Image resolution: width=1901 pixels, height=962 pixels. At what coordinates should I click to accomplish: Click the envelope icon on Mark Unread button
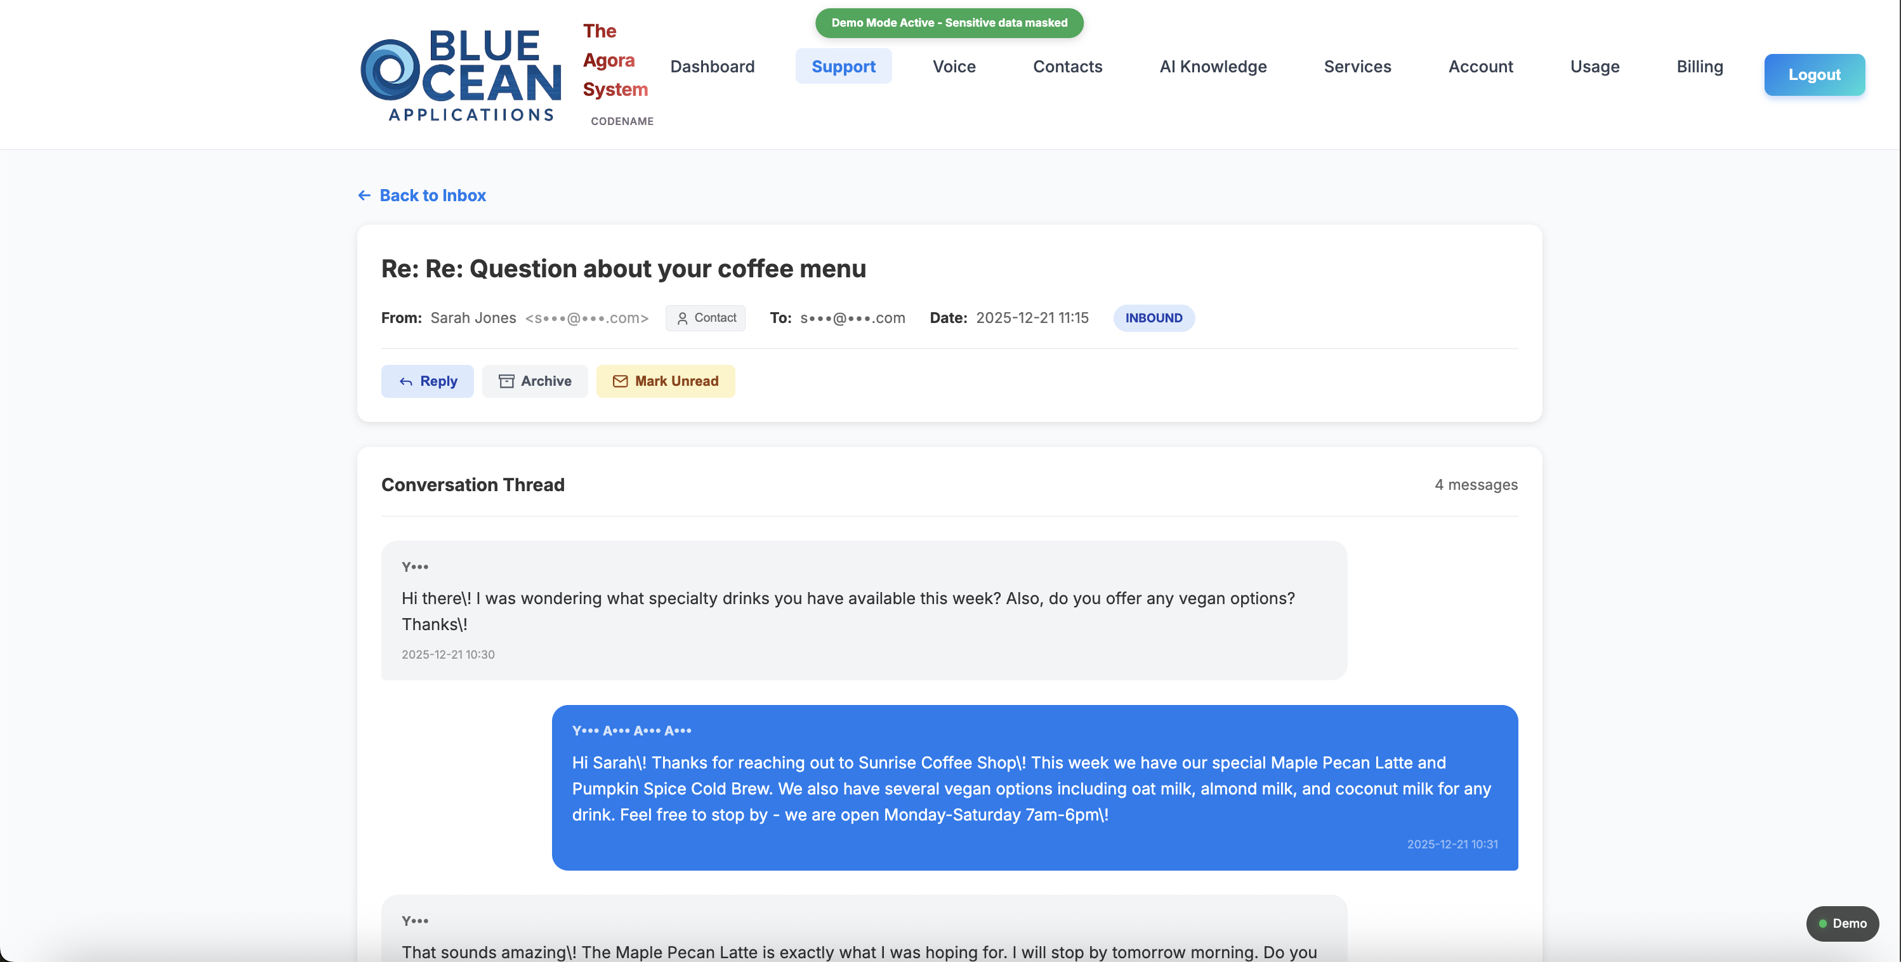621,381
